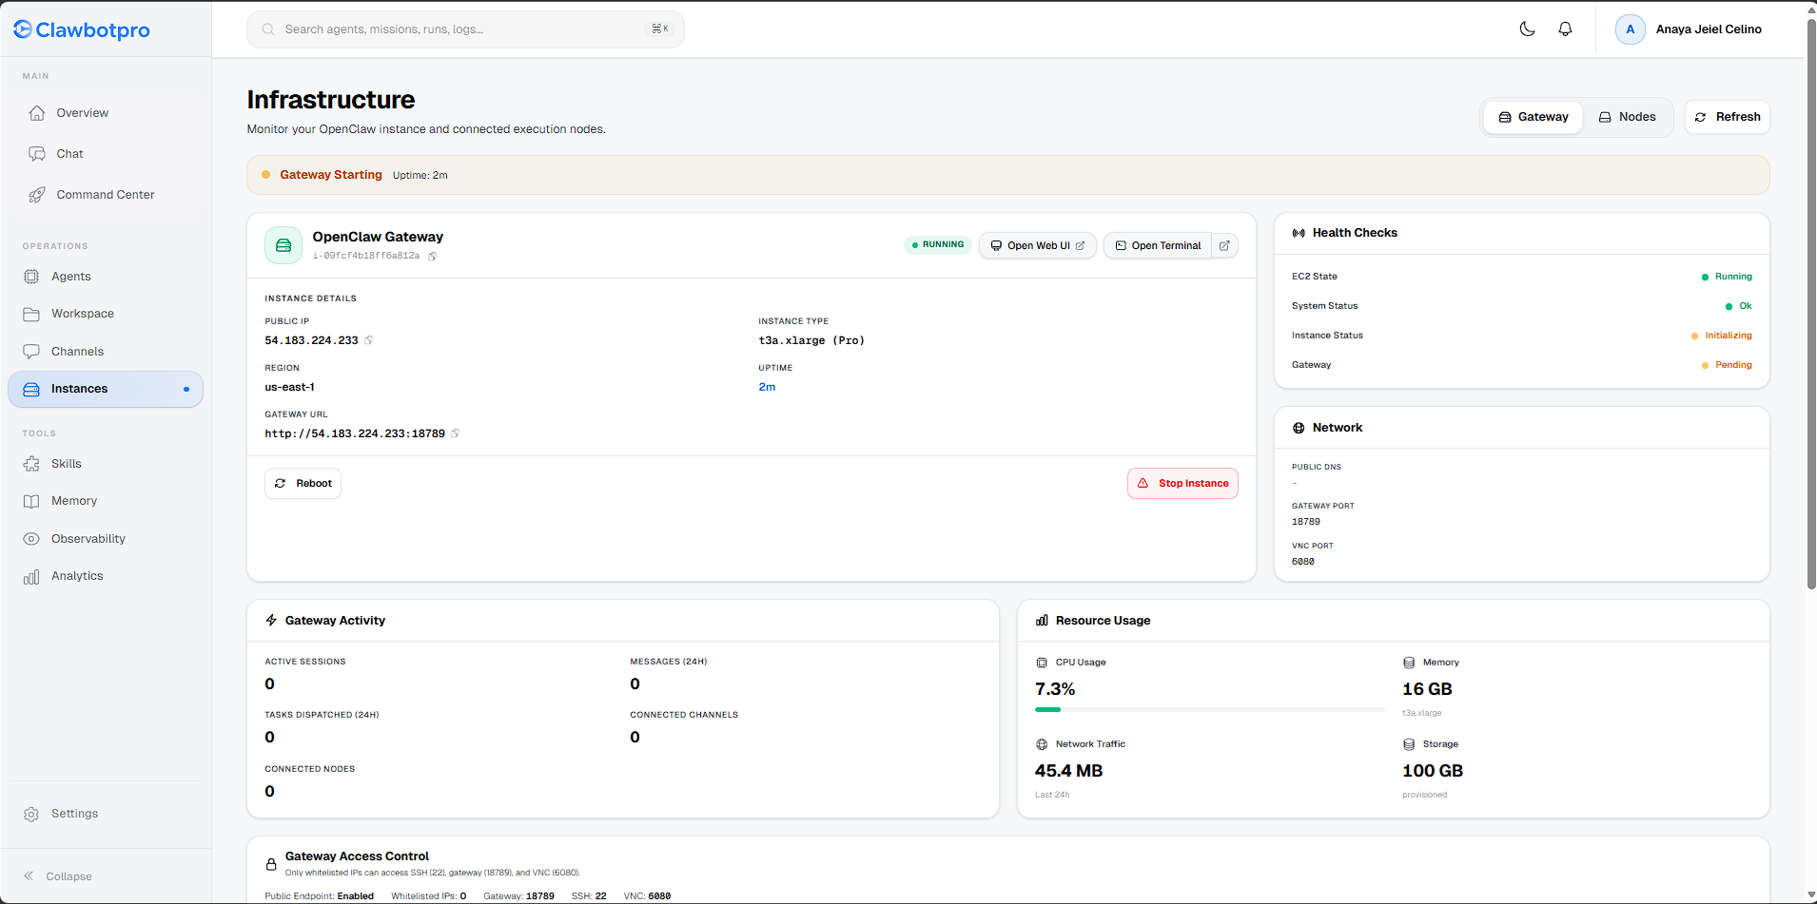1817x904 pixels.
Task: Open the Skills puzzle icon in the sidebar
Action: click(31, 464)
